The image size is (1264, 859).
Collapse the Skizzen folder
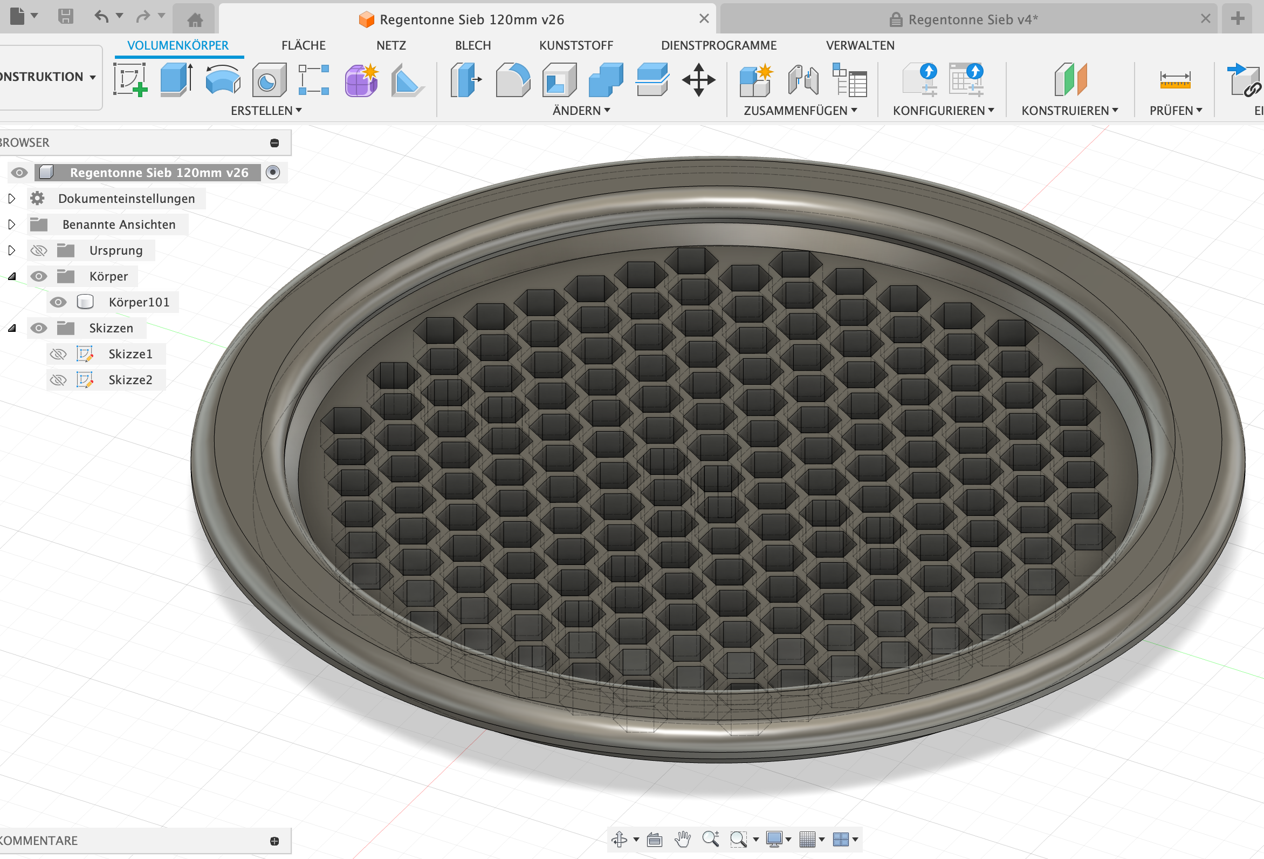click(12, 328)
